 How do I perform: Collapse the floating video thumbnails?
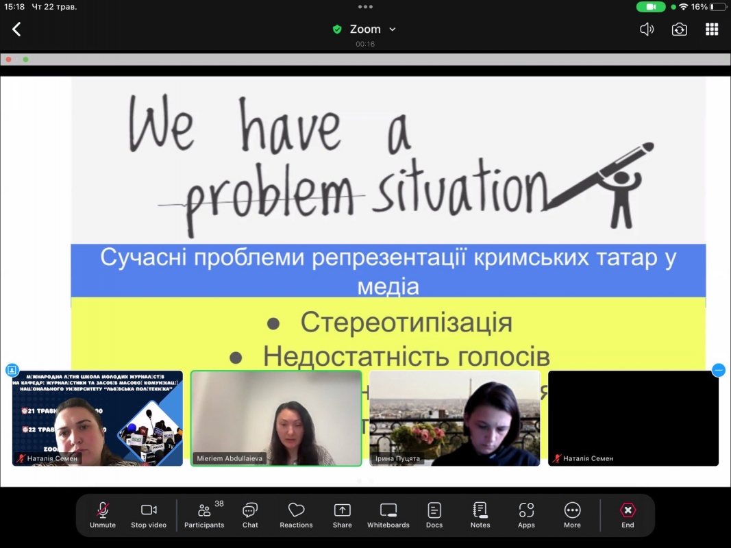pos(718,370)
